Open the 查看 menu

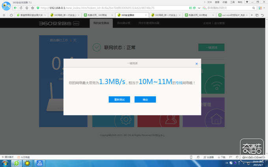[217, 2]
